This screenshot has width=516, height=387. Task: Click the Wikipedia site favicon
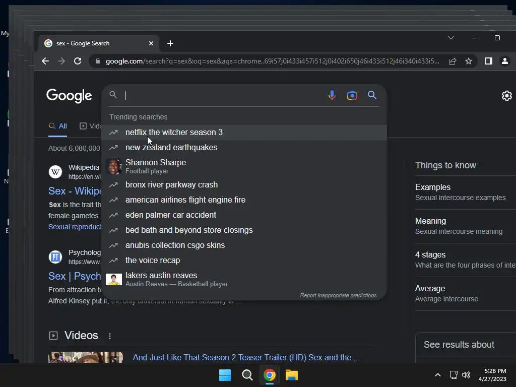[x=55, y=172]
